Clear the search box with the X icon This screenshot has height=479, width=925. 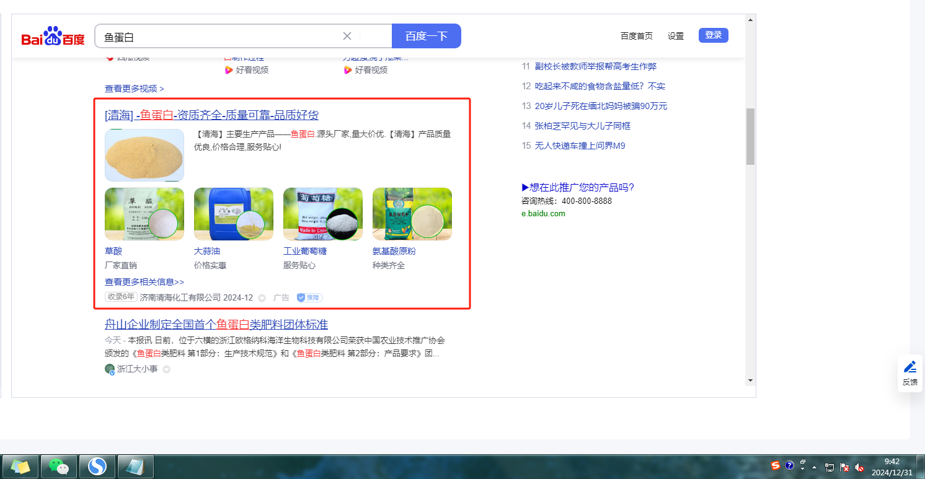(x=347, y=36)
